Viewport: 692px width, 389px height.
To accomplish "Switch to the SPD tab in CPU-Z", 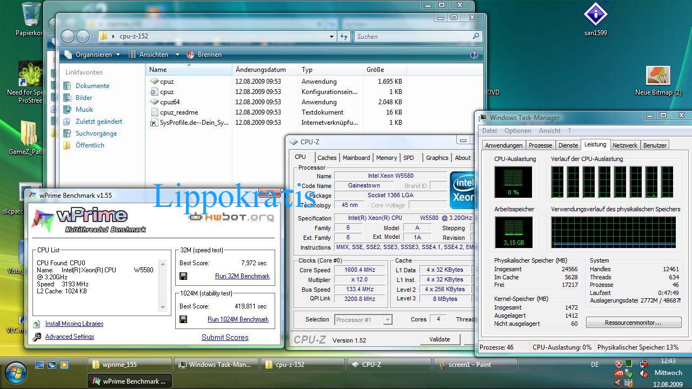I will pos(409,158).
